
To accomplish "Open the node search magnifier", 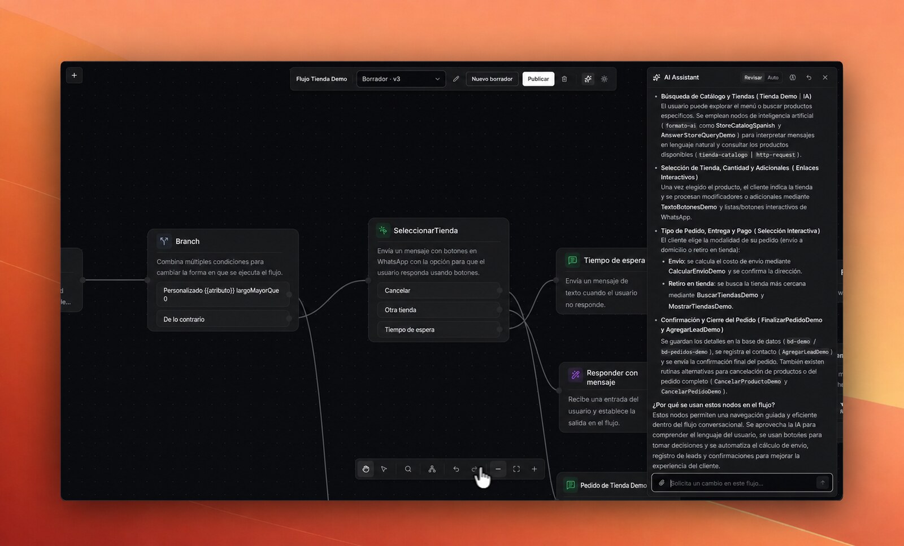I will (408, 469).
